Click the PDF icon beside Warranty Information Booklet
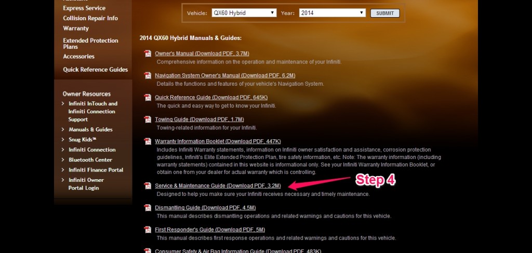Image resolution: width=532 pixels, height=253 pixels. (148, 141)
